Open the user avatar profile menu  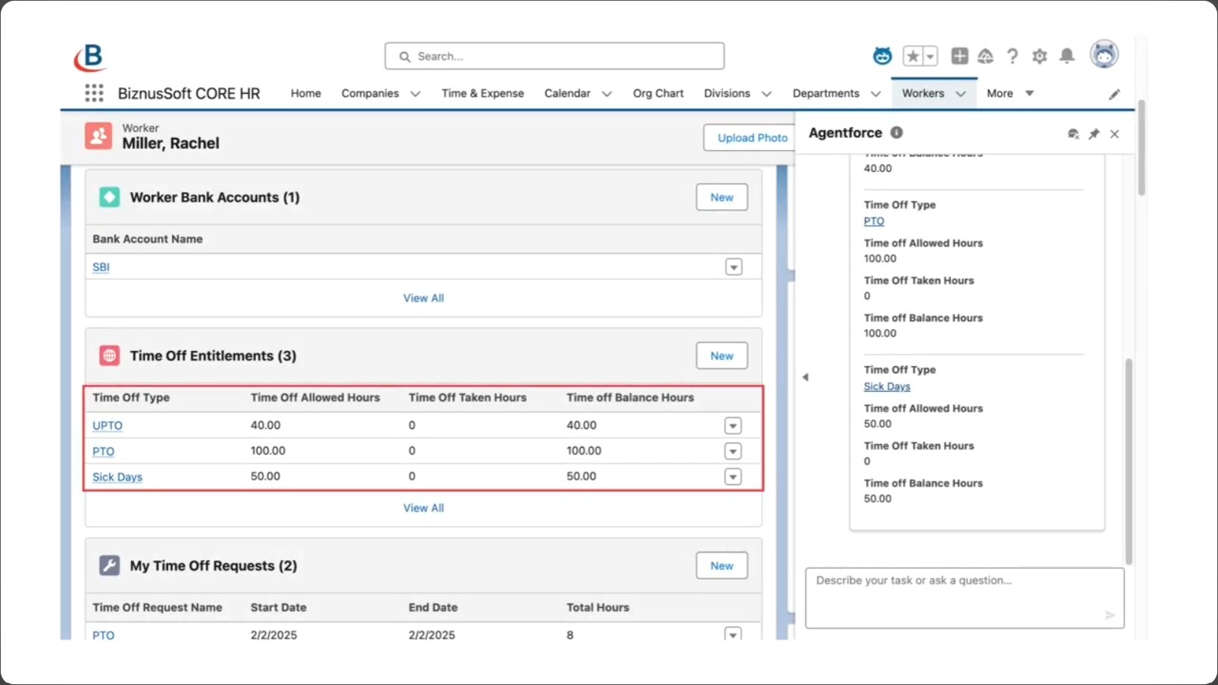point(1104,55)
